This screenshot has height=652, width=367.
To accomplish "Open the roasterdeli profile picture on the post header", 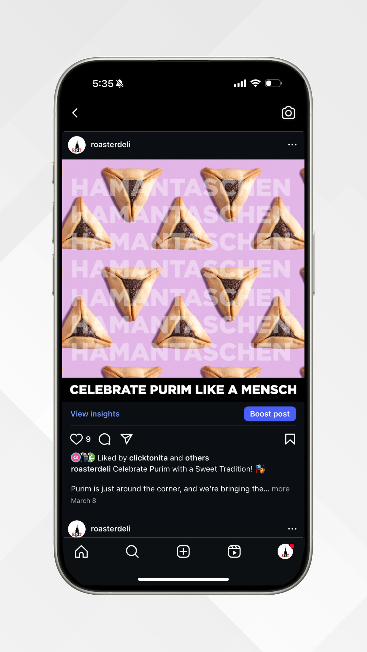I will pyautogui.click(x=77, y=145).
